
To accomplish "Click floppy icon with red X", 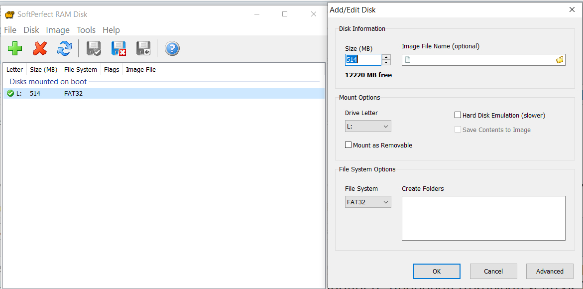I will pyautogui.click(x=118, y=48).
